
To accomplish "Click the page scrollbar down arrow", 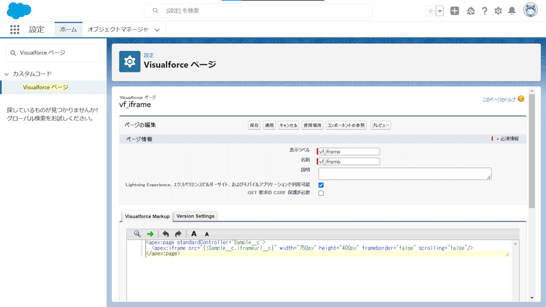I will [532, 297].
